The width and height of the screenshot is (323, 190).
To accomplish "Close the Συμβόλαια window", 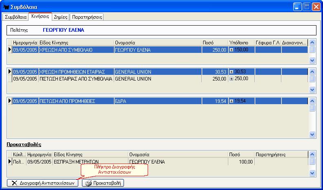I will coord(316,7).
